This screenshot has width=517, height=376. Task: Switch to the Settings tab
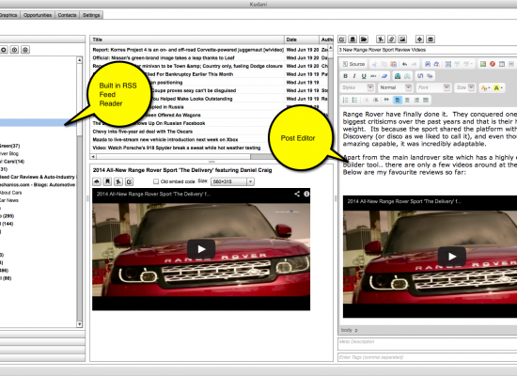point(91,15)
